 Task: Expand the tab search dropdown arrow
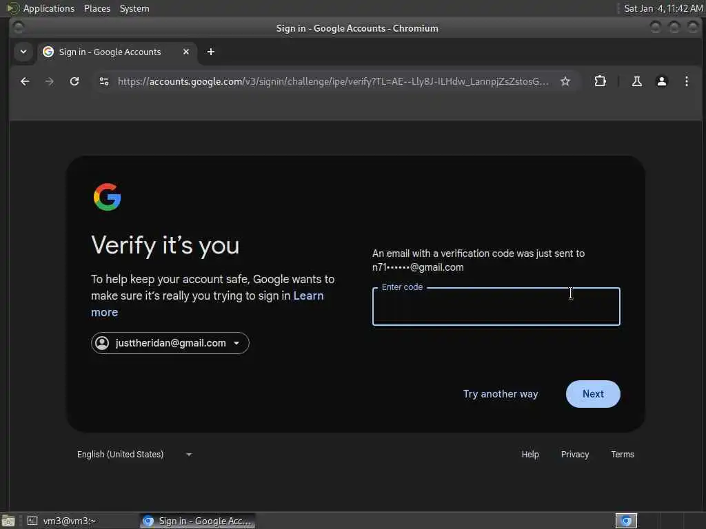point(23,52)
